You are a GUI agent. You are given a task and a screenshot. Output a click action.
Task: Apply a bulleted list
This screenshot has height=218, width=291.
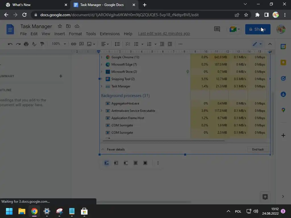136,44
